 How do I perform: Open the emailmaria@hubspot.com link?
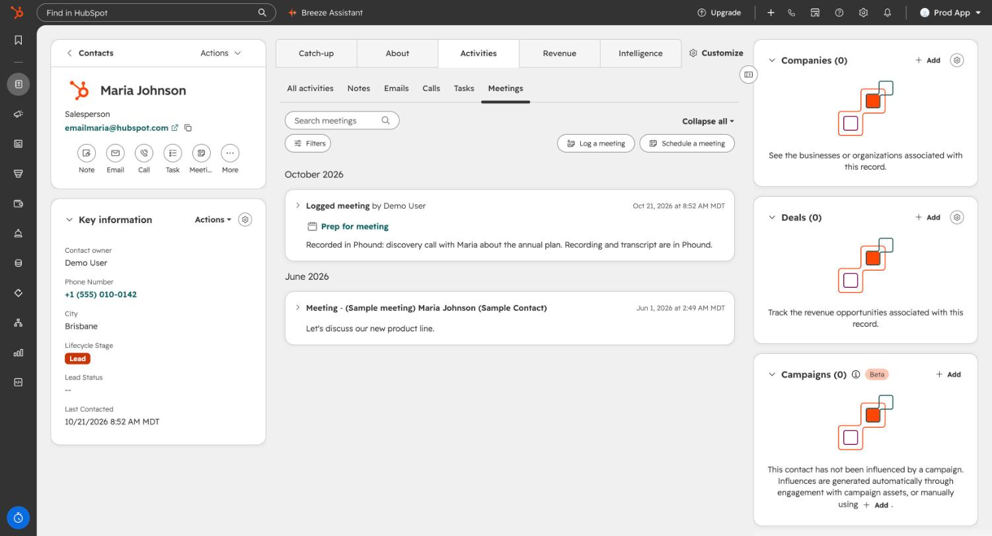coord(116,128)
